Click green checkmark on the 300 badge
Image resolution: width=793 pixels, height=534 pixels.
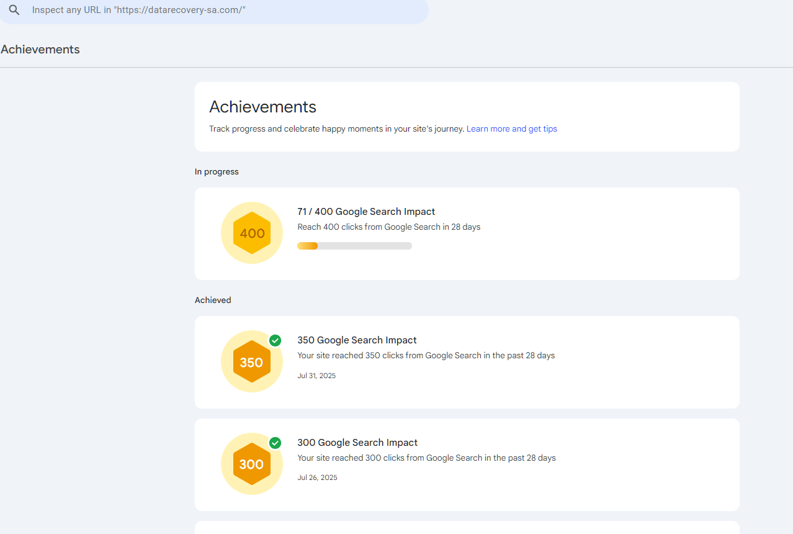(276, 443)
